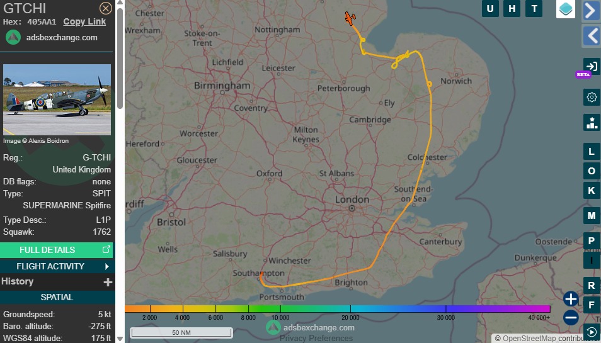
Task: Click the Copy Link link
Action: tap(84, 22)
